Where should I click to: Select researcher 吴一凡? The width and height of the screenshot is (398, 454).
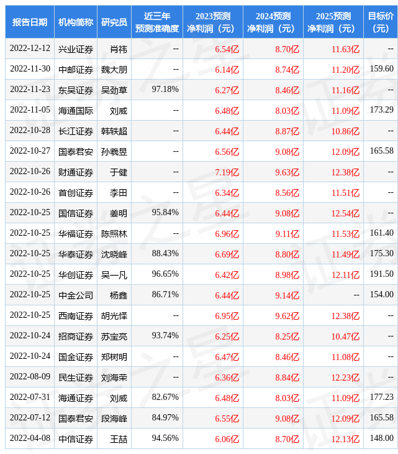pos(114,275)
